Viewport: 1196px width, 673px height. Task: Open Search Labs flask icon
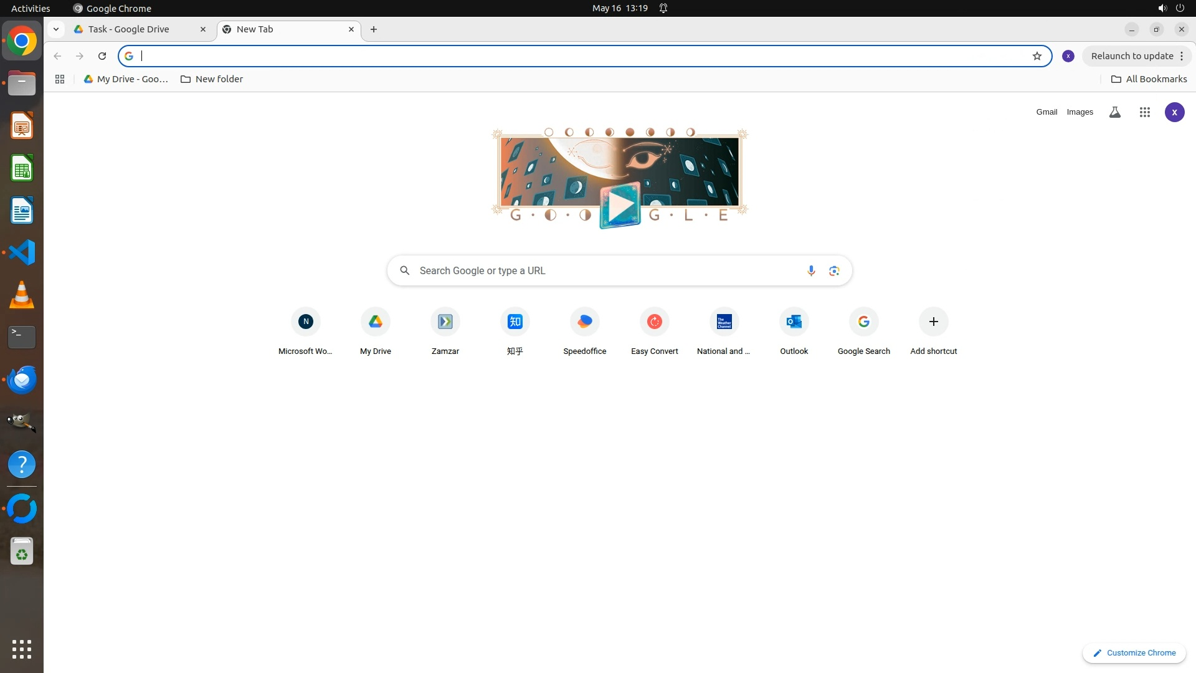pyautogui.click(x=1114, y=112)
